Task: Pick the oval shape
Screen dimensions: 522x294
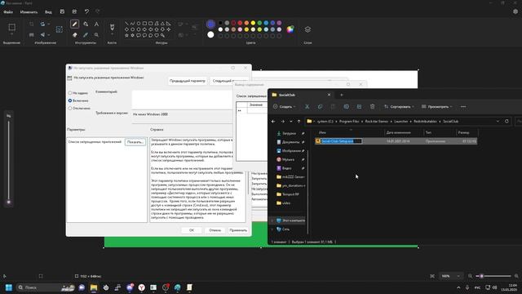Action: (139, 24)
